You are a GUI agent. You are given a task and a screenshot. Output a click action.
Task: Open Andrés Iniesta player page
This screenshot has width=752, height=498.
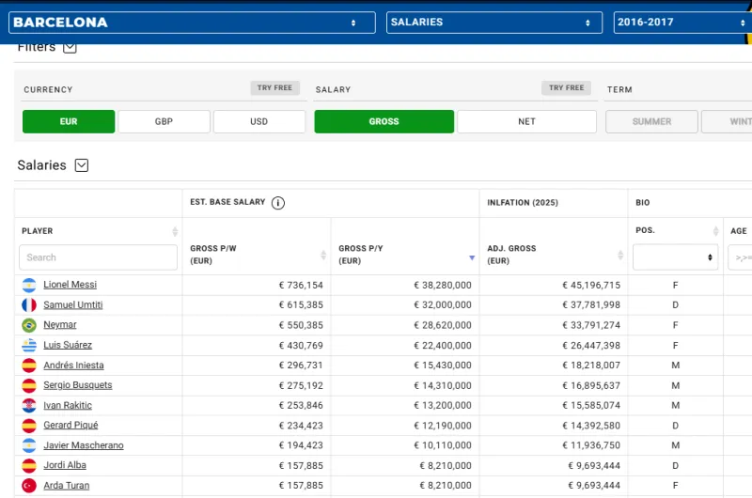pos(73,366)
